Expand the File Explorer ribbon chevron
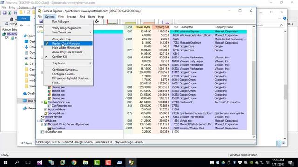 click(279, 19)
